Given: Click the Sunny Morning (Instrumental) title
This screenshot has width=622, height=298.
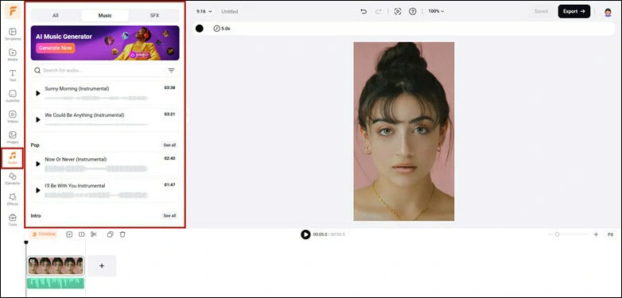Looking at the screenshot, I should (77, 89).
